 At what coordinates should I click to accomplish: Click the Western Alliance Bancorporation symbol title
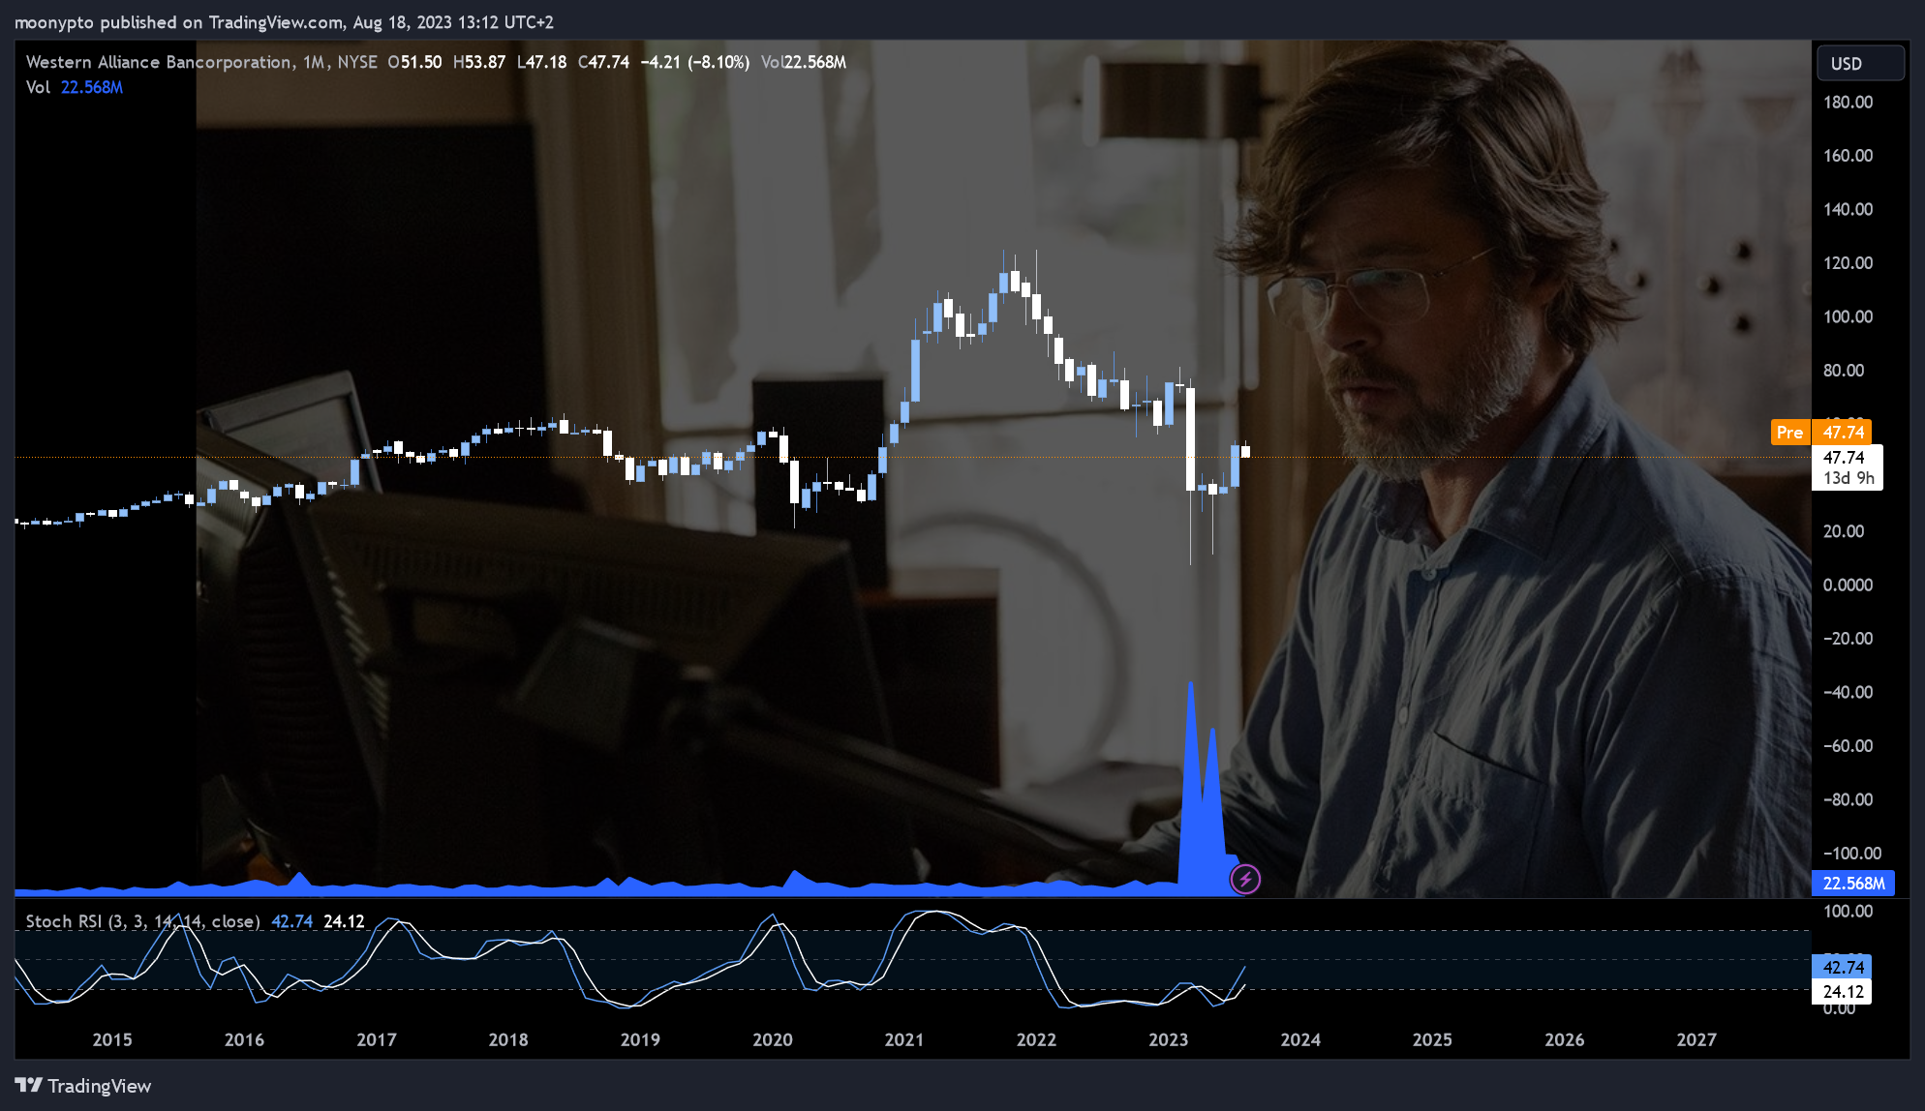pos(159,62)
